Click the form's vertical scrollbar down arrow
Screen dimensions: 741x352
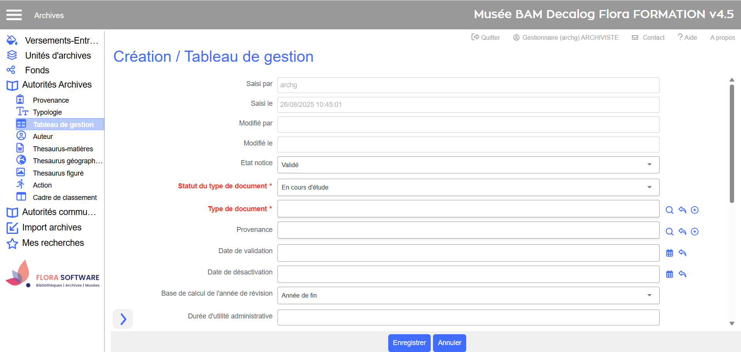732,323
